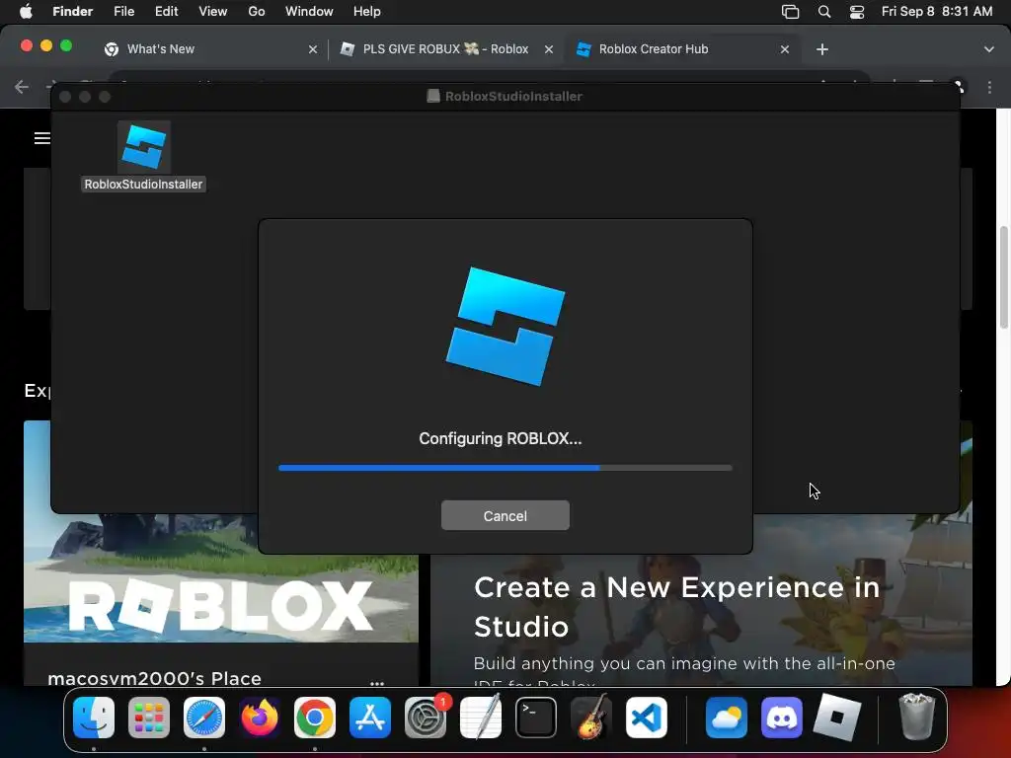Select the RobloxStudioInstaller file icon

point(144,147)
